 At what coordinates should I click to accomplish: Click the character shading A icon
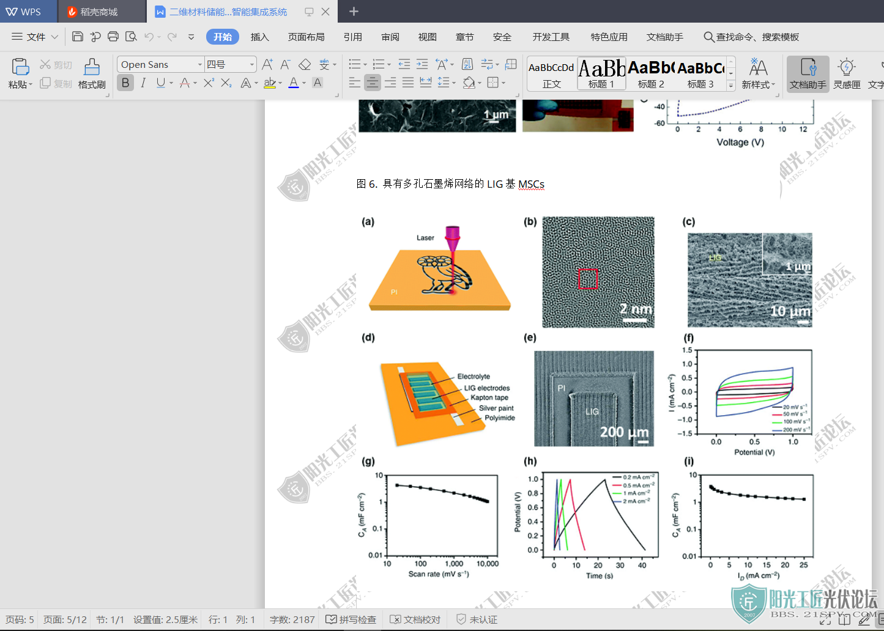point(318,83)
